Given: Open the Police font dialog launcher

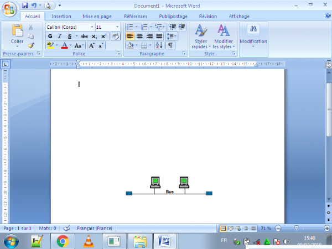Looking at the screenshot, I should coord(118,54).
